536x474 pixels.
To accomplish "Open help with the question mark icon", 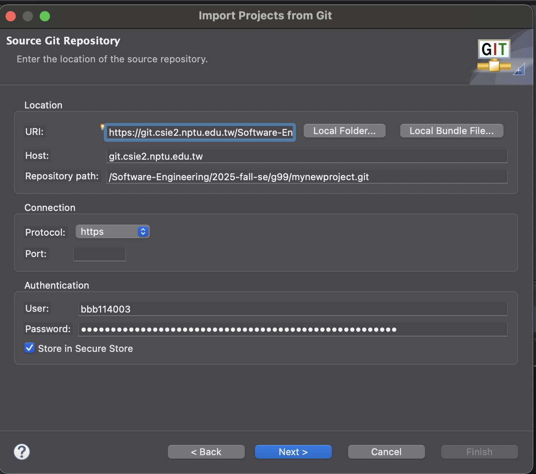I will tap(22, 451).
